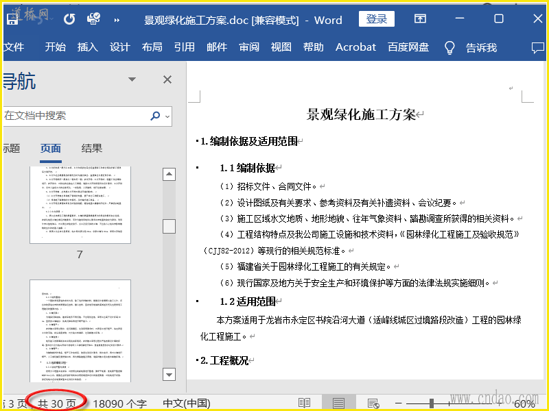Open the 引用 ribbon tab
Viewport: 549px width, 411px height.
[184, 47]
